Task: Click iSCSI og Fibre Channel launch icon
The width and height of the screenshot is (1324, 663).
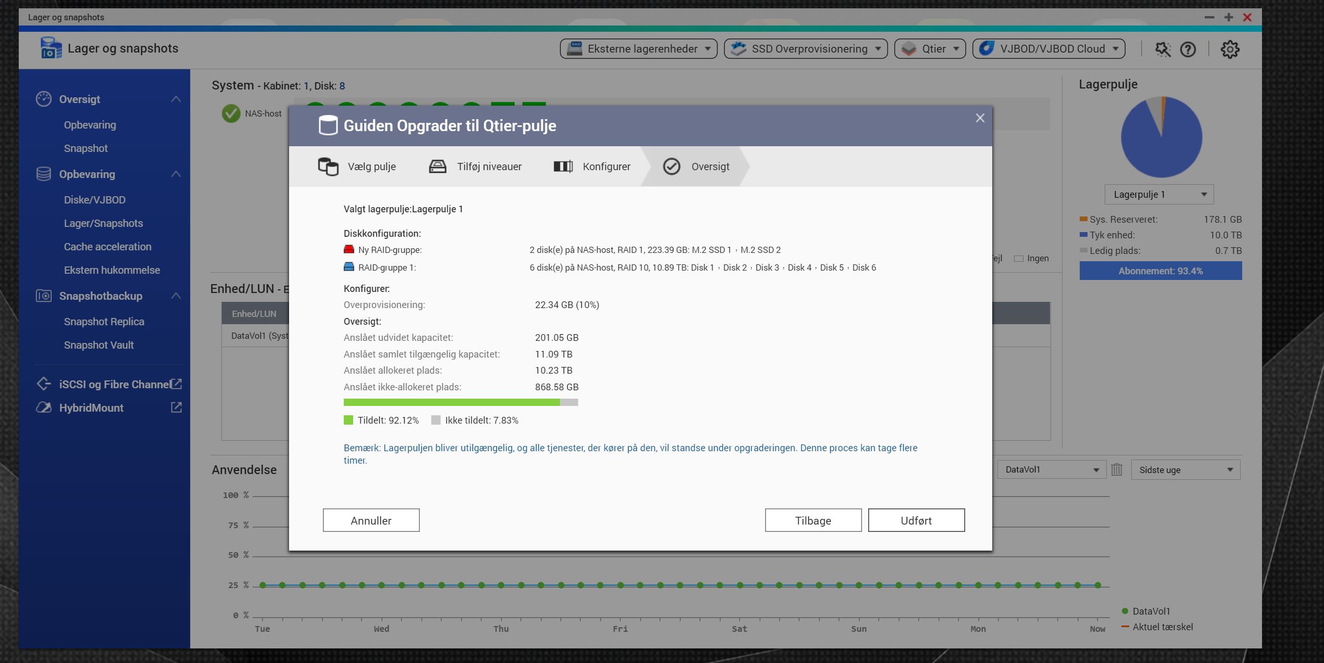Action: 177,384
